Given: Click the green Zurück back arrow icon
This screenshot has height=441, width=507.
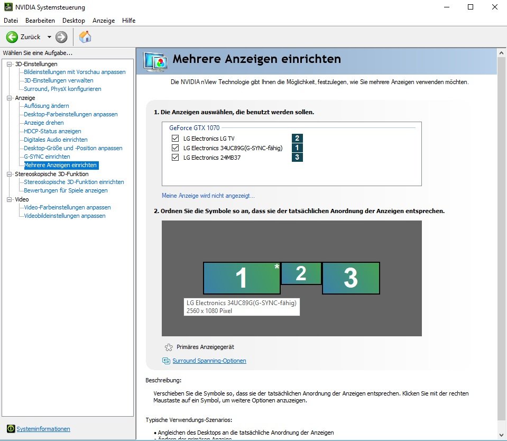Looking at the screenshot, I should point(12,37).
